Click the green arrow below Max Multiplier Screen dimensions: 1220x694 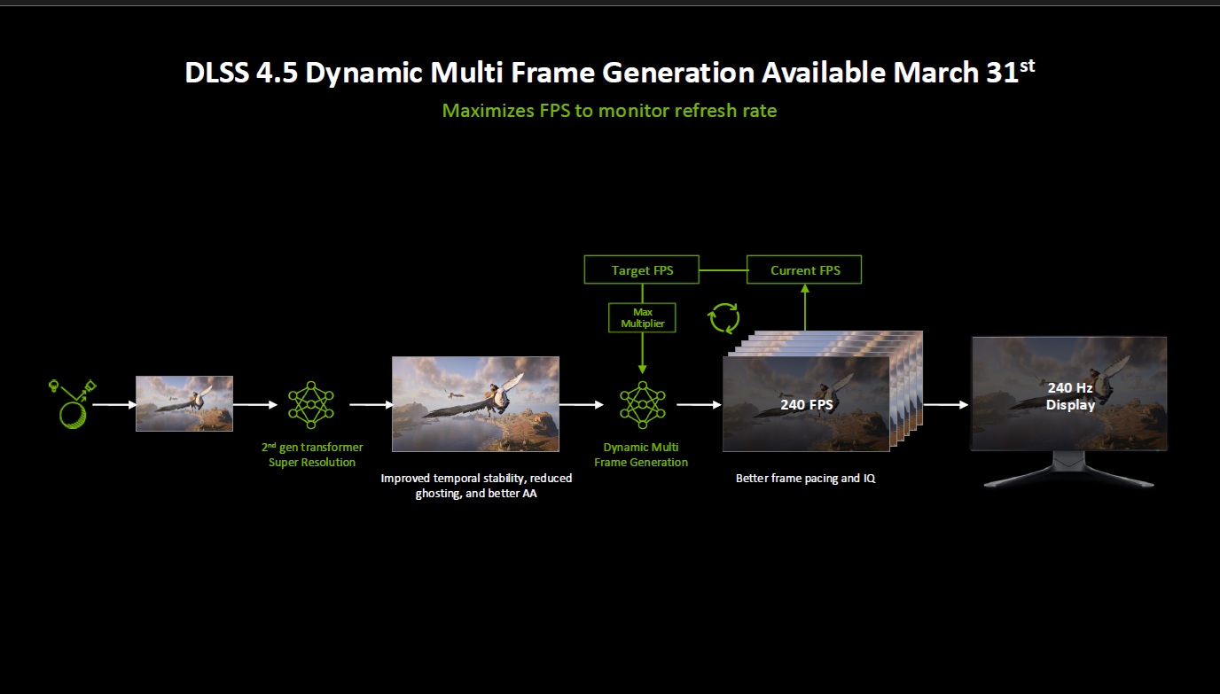click(642, 353)
